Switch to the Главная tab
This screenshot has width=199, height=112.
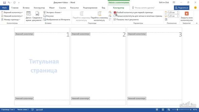click(x=15, y=8)
